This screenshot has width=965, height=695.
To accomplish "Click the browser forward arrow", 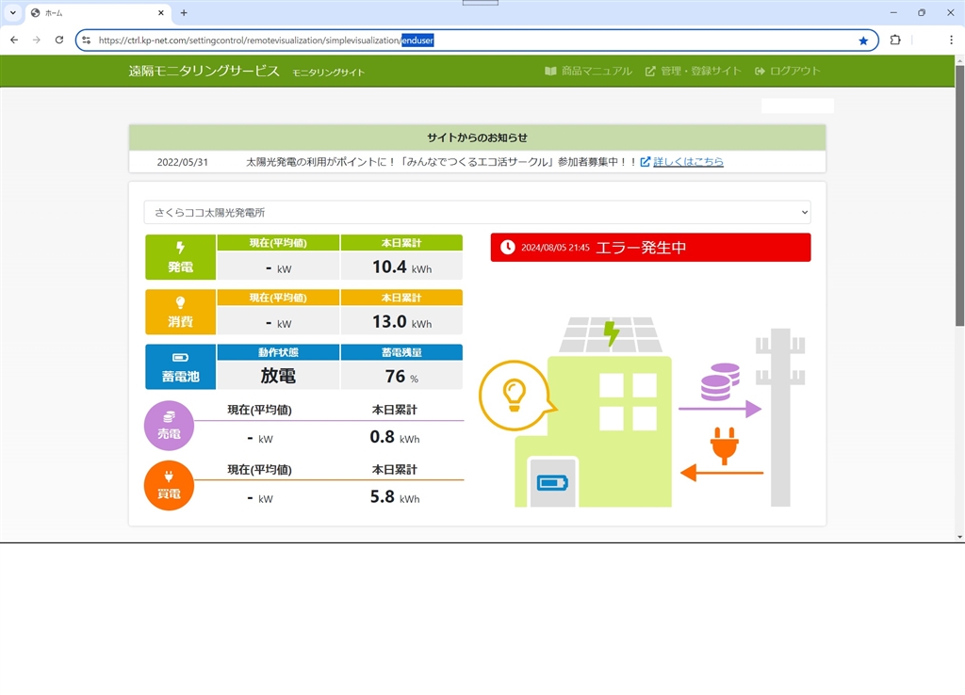I will click(x=37, y=40).
